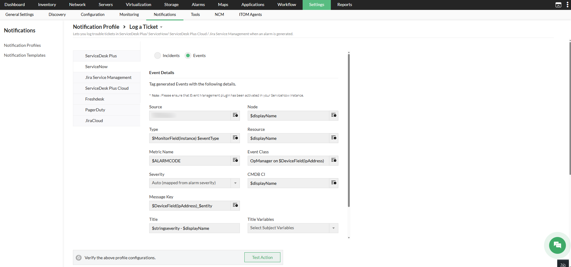Click into the CMDB CI input field
The image size is (571, 267).
pyautogui.click(x=288, y=183)
